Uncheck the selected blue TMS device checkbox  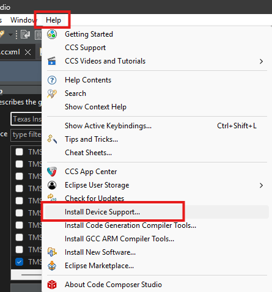[19, 262]
